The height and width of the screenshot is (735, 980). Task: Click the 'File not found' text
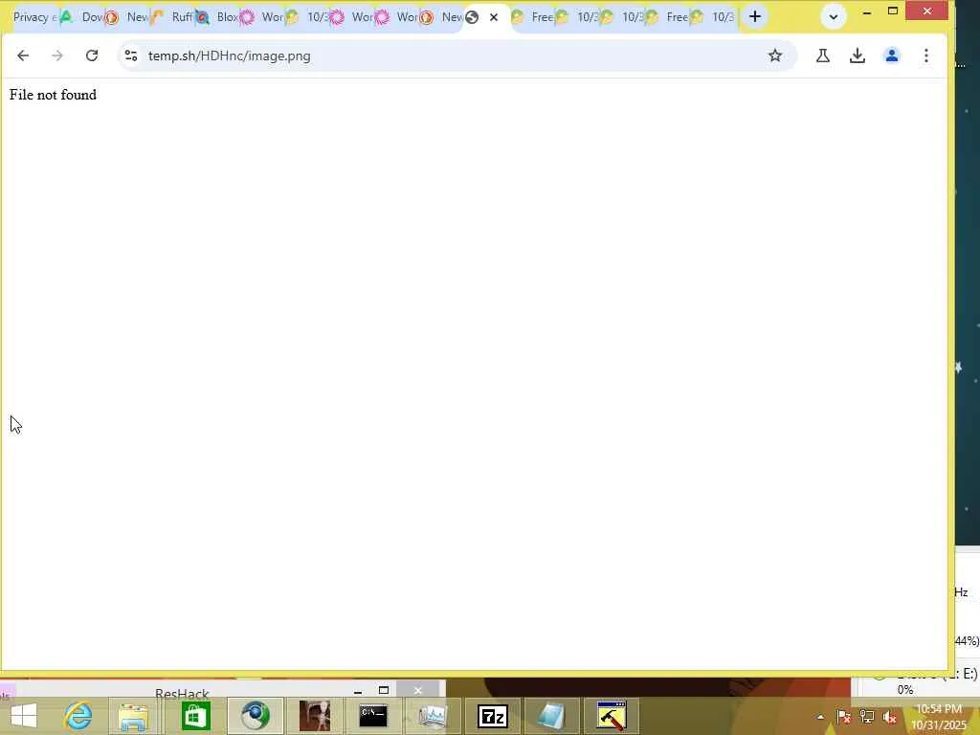[54, 95]
